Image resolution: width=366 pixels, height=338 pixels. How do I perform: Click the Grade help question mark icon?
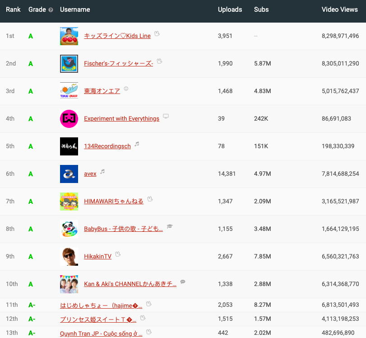[51, 10]
